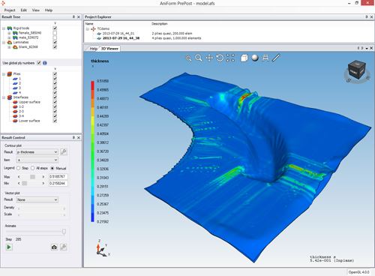Viewport: 375px width, 276px height.
Task: Start animation with the green play button
Action: 9,247
